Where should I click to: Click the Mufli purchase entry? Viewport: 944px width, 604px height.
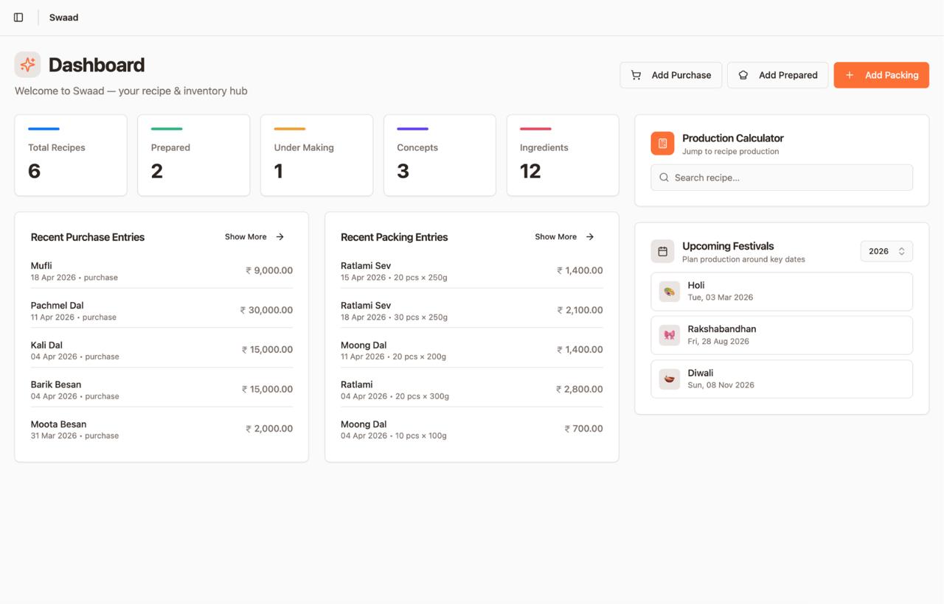(162, 271)
